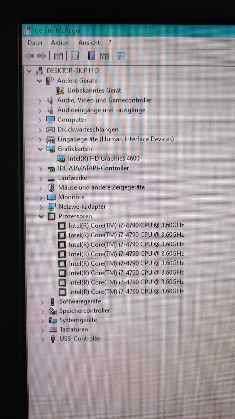Click the Tastaturen keyboard icon
Viewport: 235px width, 419px height.
coord(53,329)
